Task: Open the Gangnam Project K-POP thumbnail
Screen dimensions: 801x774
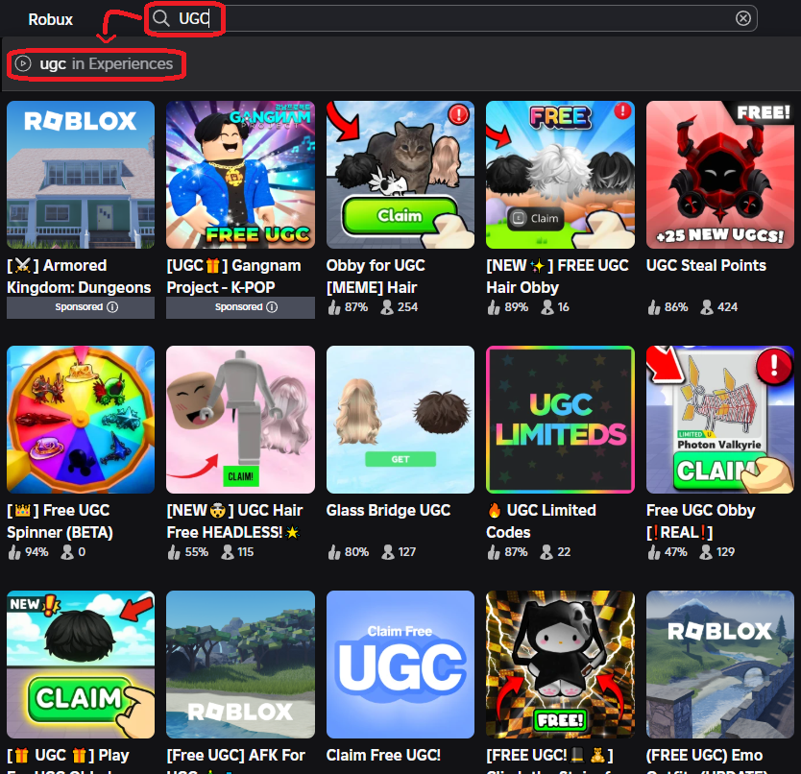Action: pyautogui.click(x=241, y=175)
